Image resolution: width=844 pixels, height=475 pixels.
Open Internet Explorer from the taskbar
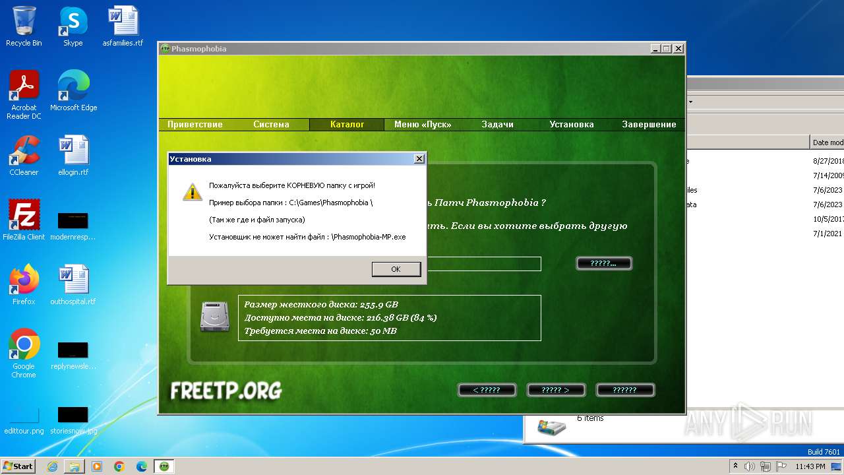[52, 466]
